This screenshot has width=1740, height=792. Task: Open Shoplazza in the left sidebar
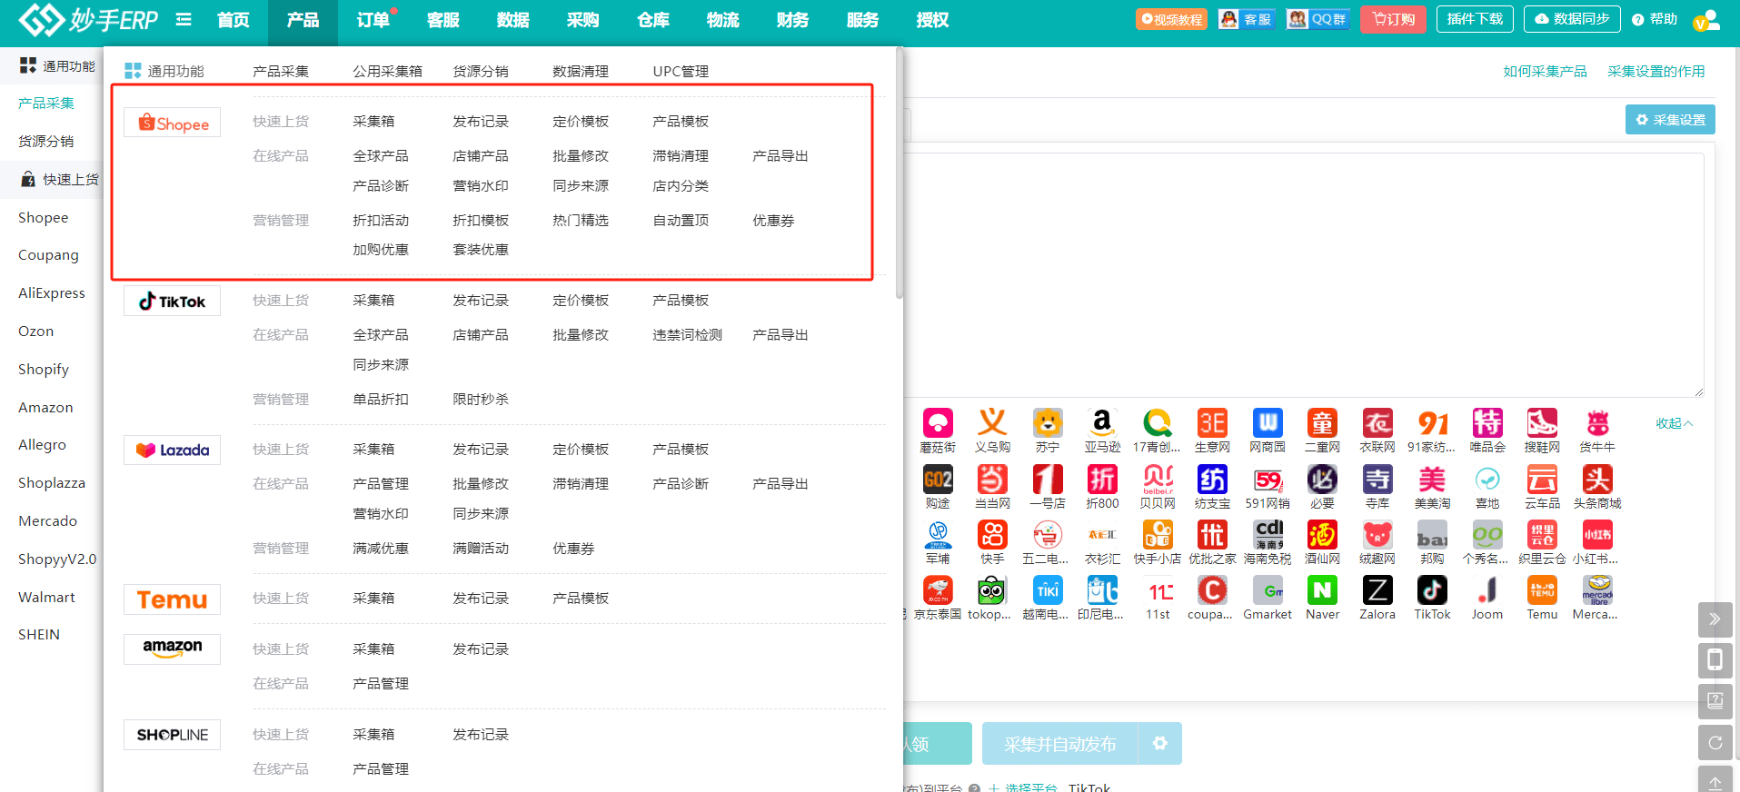tap(52, 483)
